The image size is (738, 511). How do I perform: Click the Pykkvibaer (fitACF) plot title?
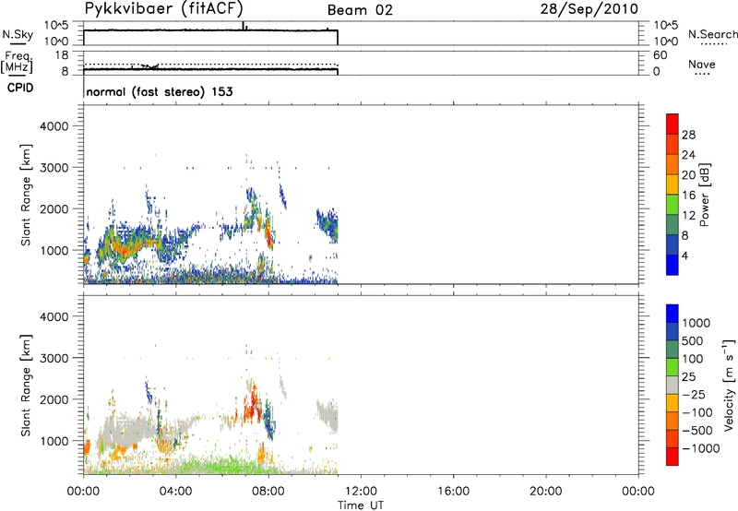164,9
